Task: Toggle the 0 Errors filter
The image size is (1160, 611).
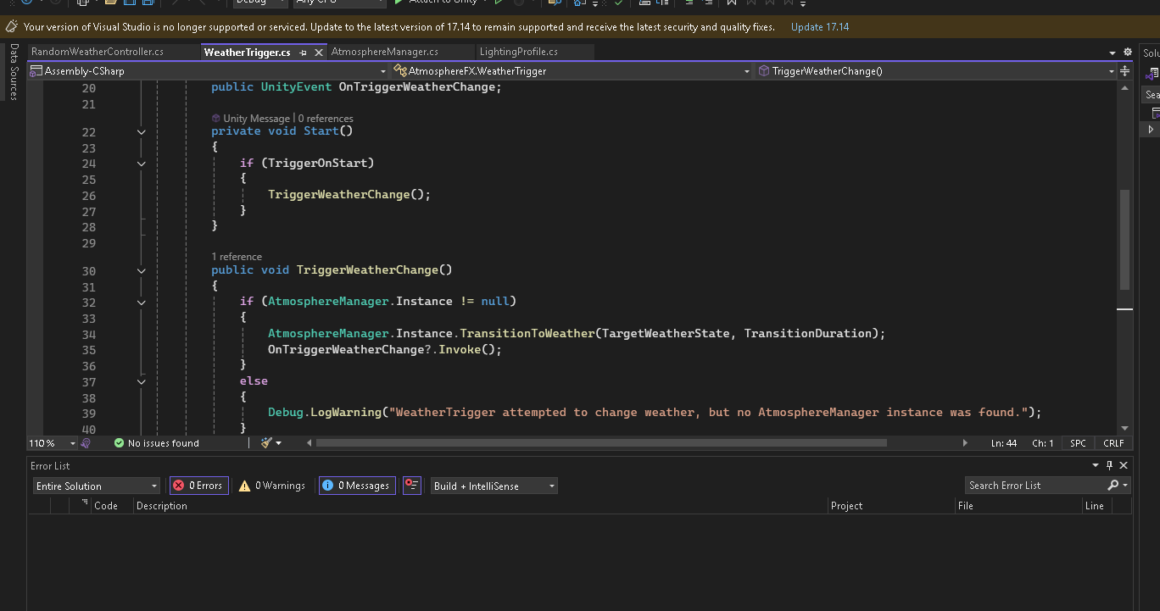Action: tap(198, 486)
